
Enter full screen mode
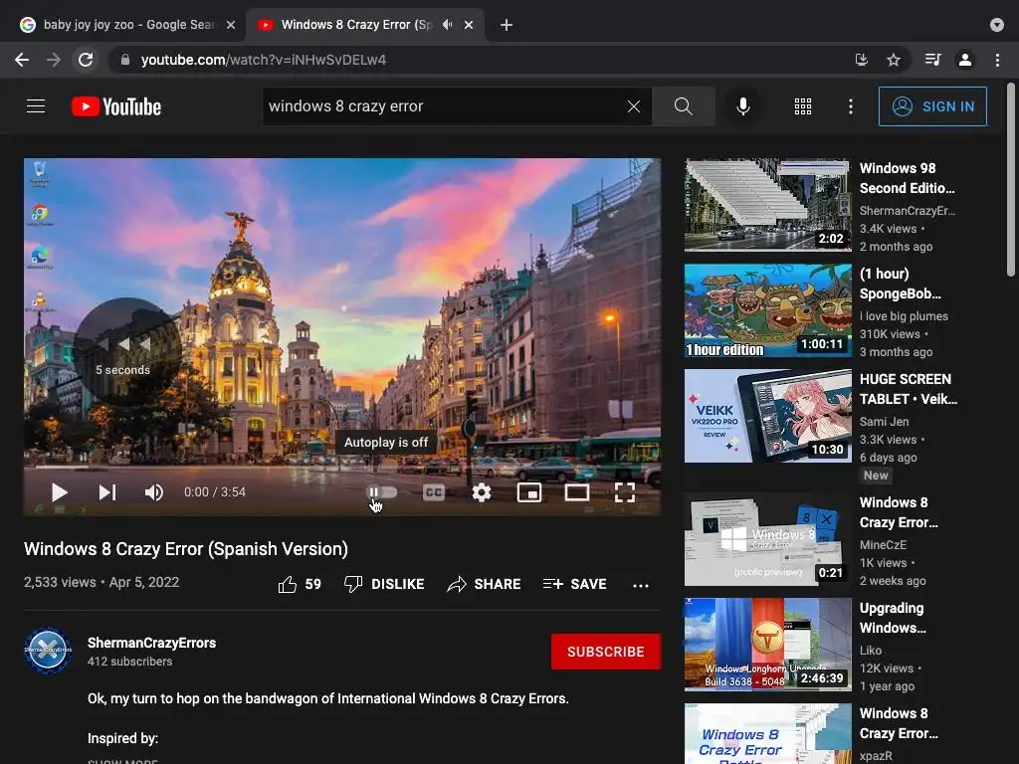click(x=625, y=492)
